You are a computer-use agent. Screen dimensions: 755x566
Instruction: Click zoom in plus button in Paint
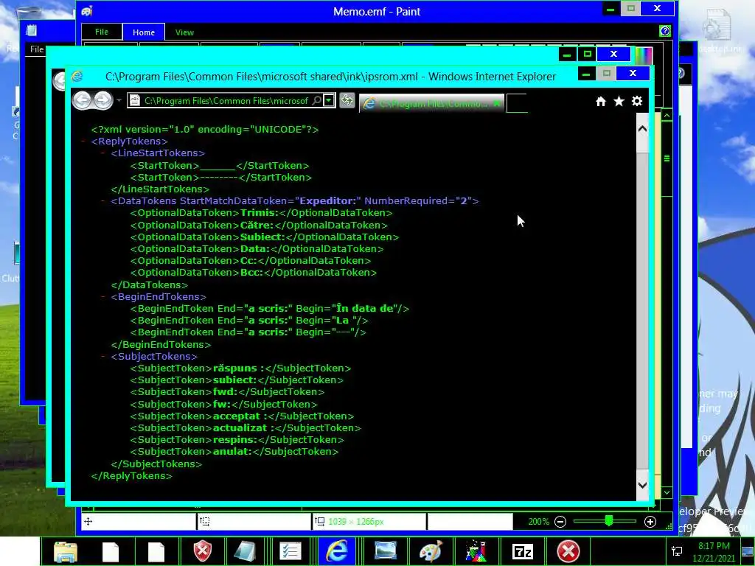point(650,522)
